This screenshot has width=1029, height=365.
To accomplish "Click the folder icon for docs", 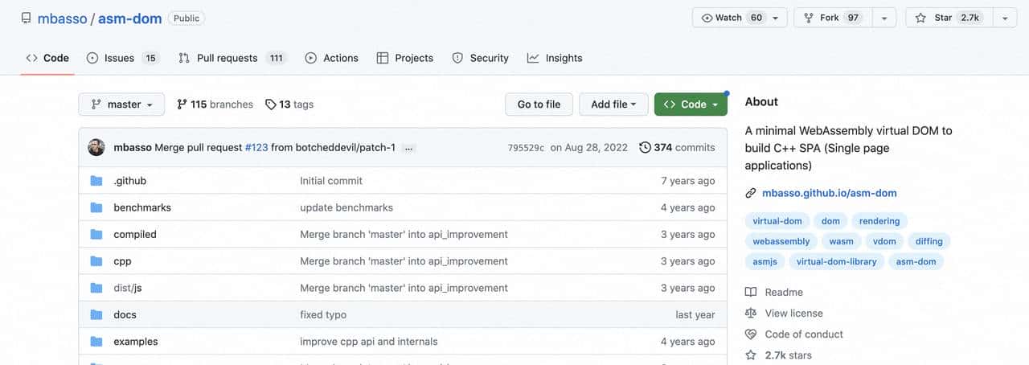I will pyautogui.click(x=96, y=315).
